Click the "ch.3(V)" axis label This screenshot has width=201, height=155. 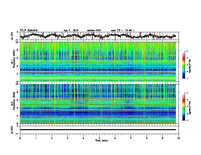[12, 130]
